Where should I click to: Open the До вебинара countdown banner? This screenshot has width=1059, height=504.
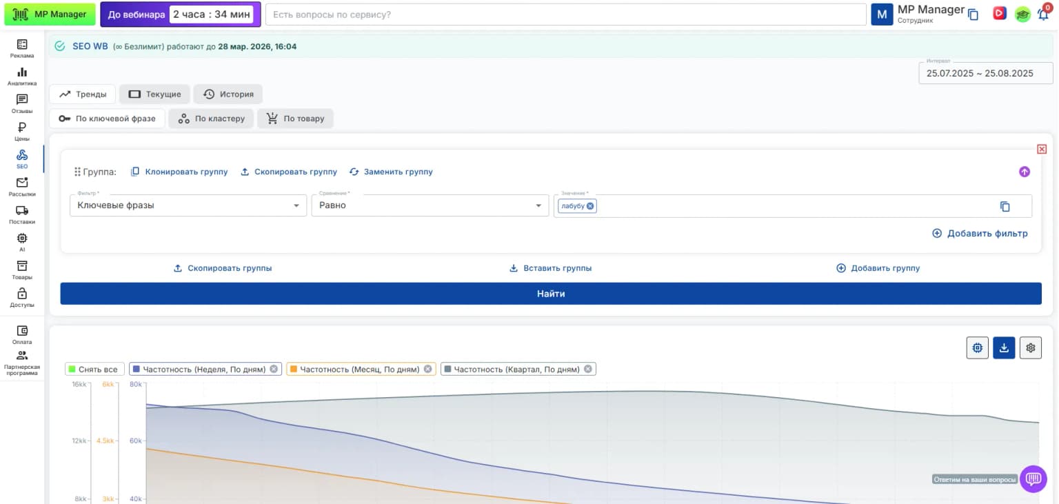point(181,14)
